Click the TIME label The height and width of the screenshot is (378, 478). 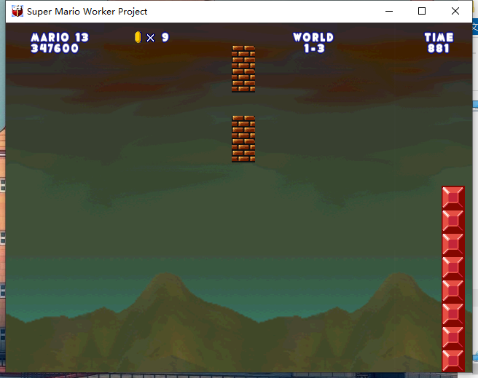point(439,37)
